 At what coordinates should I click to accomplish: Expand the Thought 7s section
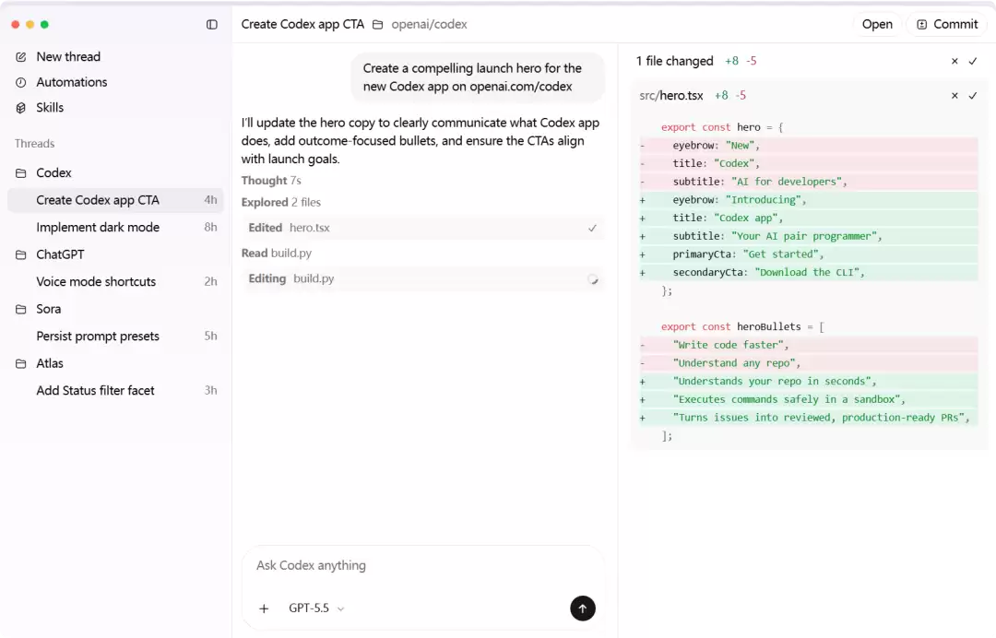(x=271, y=181)
